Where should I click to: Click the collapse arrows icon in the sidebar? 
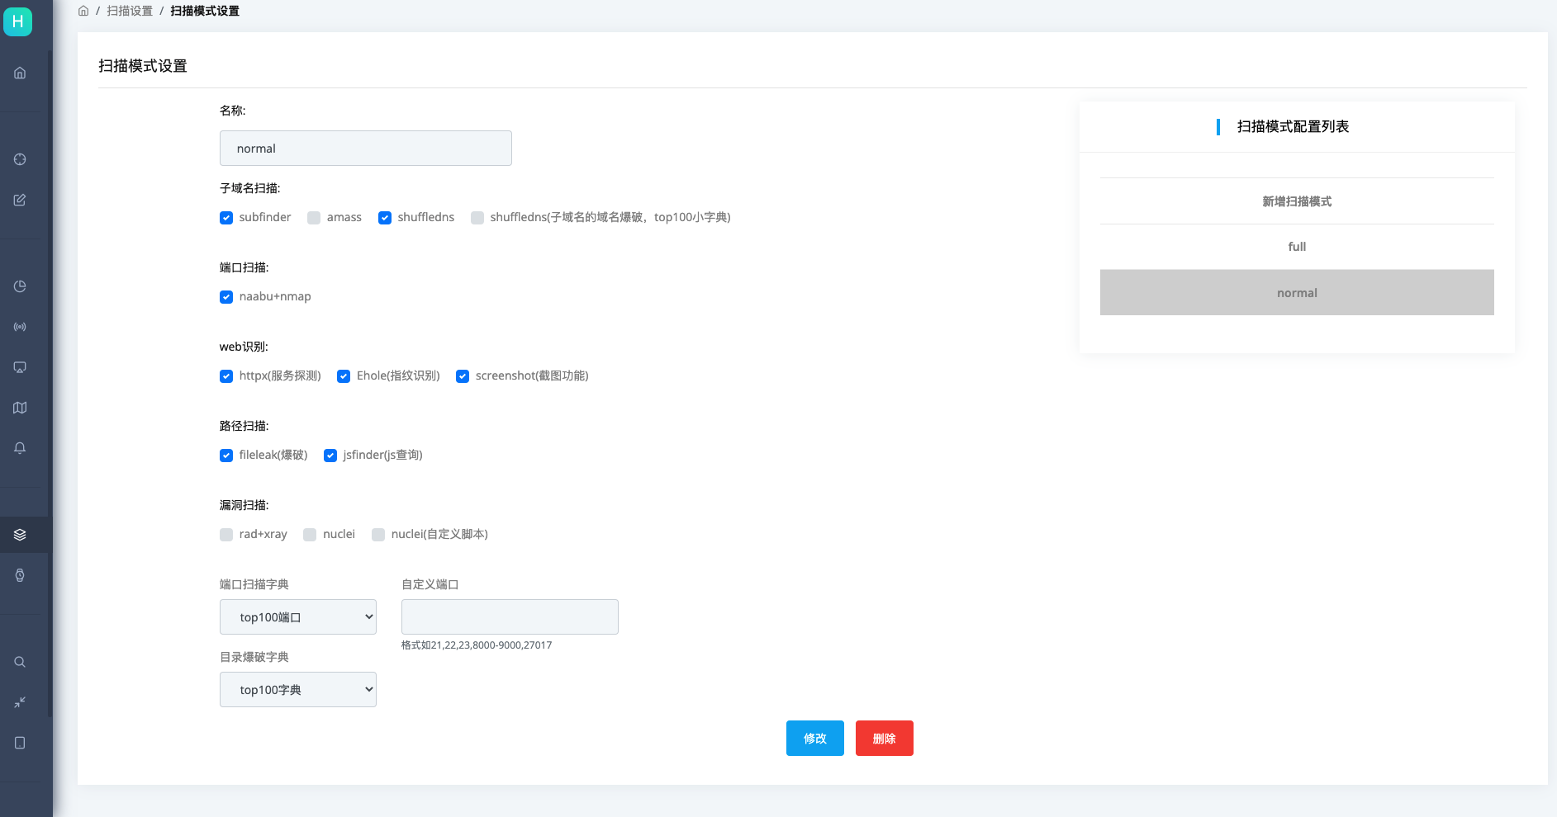(x=20, y=702)
